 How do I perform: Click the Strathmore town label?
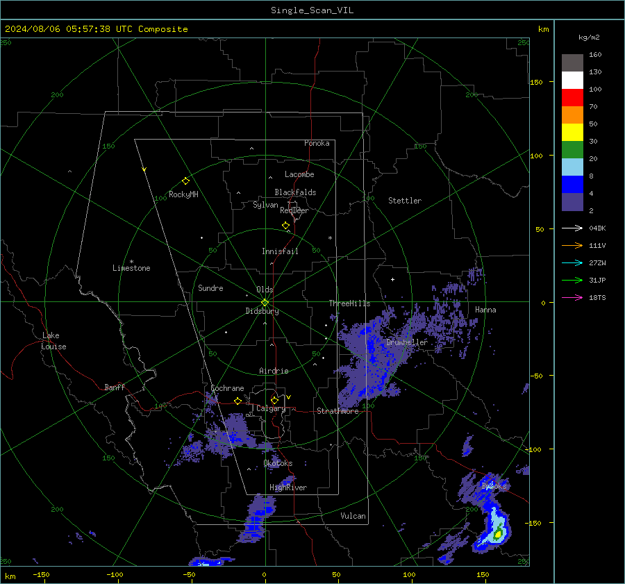337,411
